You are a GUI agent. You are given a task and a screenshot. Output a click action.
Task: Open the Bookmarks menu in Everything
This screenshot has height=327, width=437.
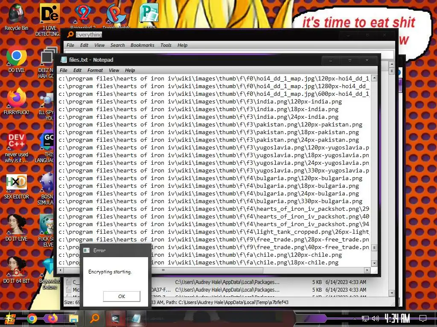(x=143, y=45)
